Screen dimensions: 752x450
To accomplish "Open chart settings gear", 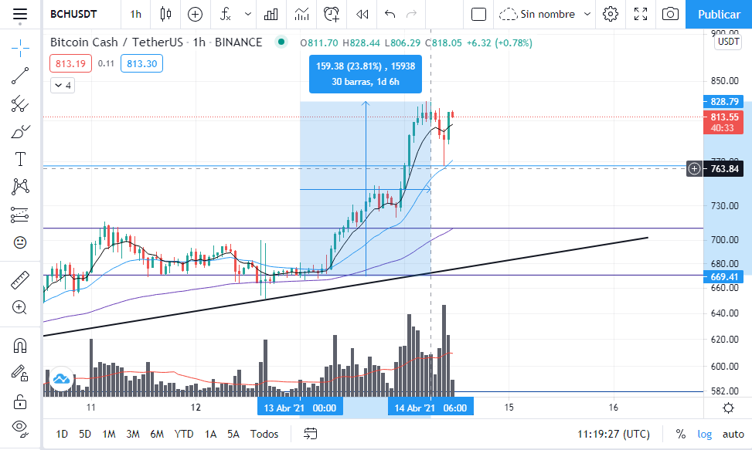I will pyautogui.click(x=611, y=15).
